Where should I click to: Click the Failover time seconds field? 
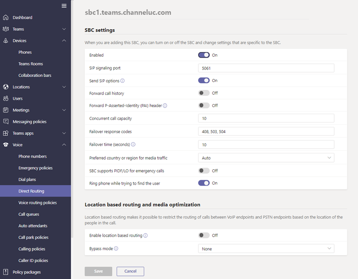266,145
